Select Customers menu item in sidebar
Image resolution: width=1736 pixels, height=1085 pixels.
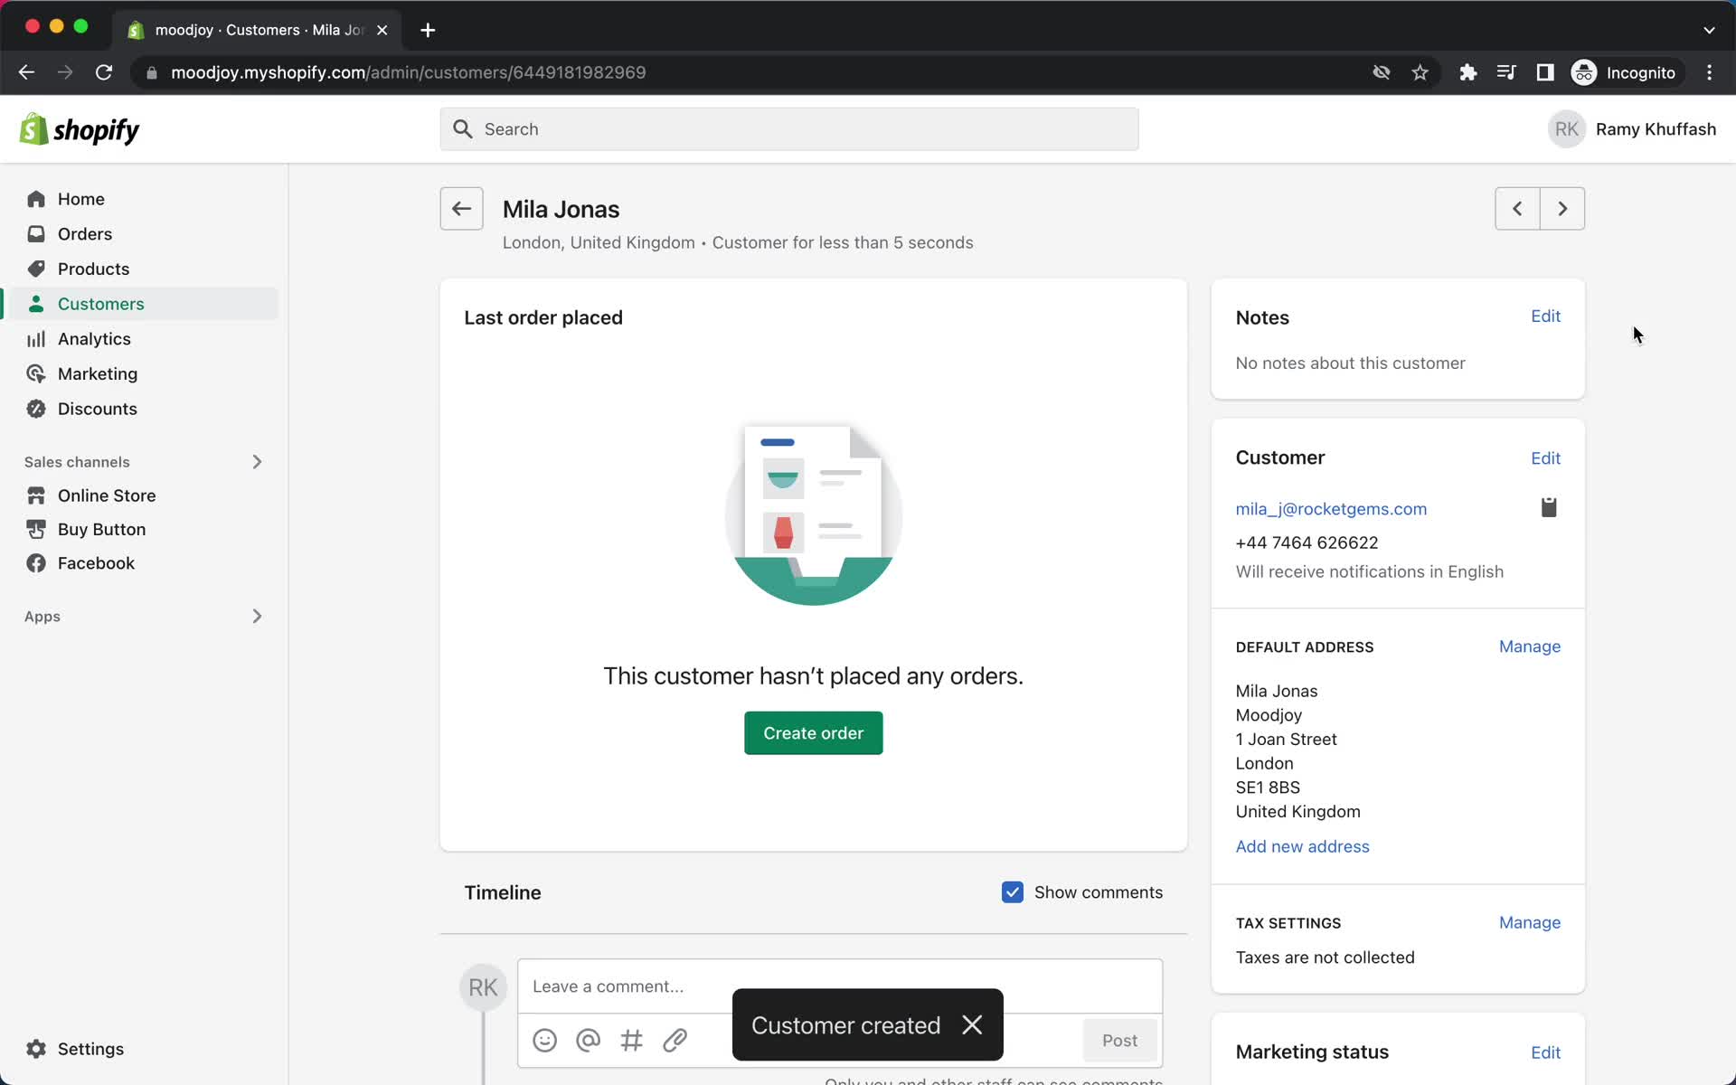pos(100,304)
